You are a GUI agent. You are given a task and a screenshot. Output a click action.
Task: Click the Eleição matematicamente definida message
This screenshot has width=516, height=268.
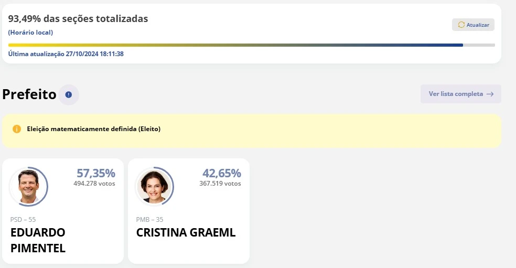point(94,129)
